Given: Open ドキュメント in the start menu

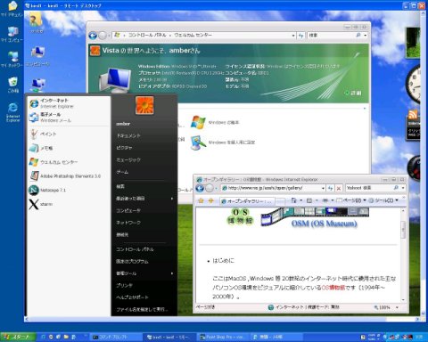Looking at the screenshot, I should 128,135.
